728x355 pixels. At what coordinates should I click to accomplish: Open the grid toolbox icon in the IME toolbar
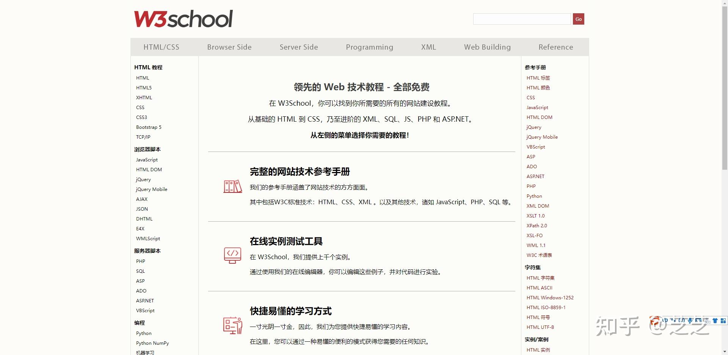(x=723, y=321)
